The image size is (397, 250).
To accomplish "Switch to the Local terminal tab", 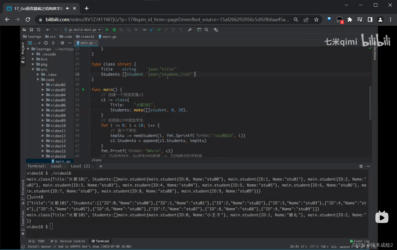I will 56,166.
